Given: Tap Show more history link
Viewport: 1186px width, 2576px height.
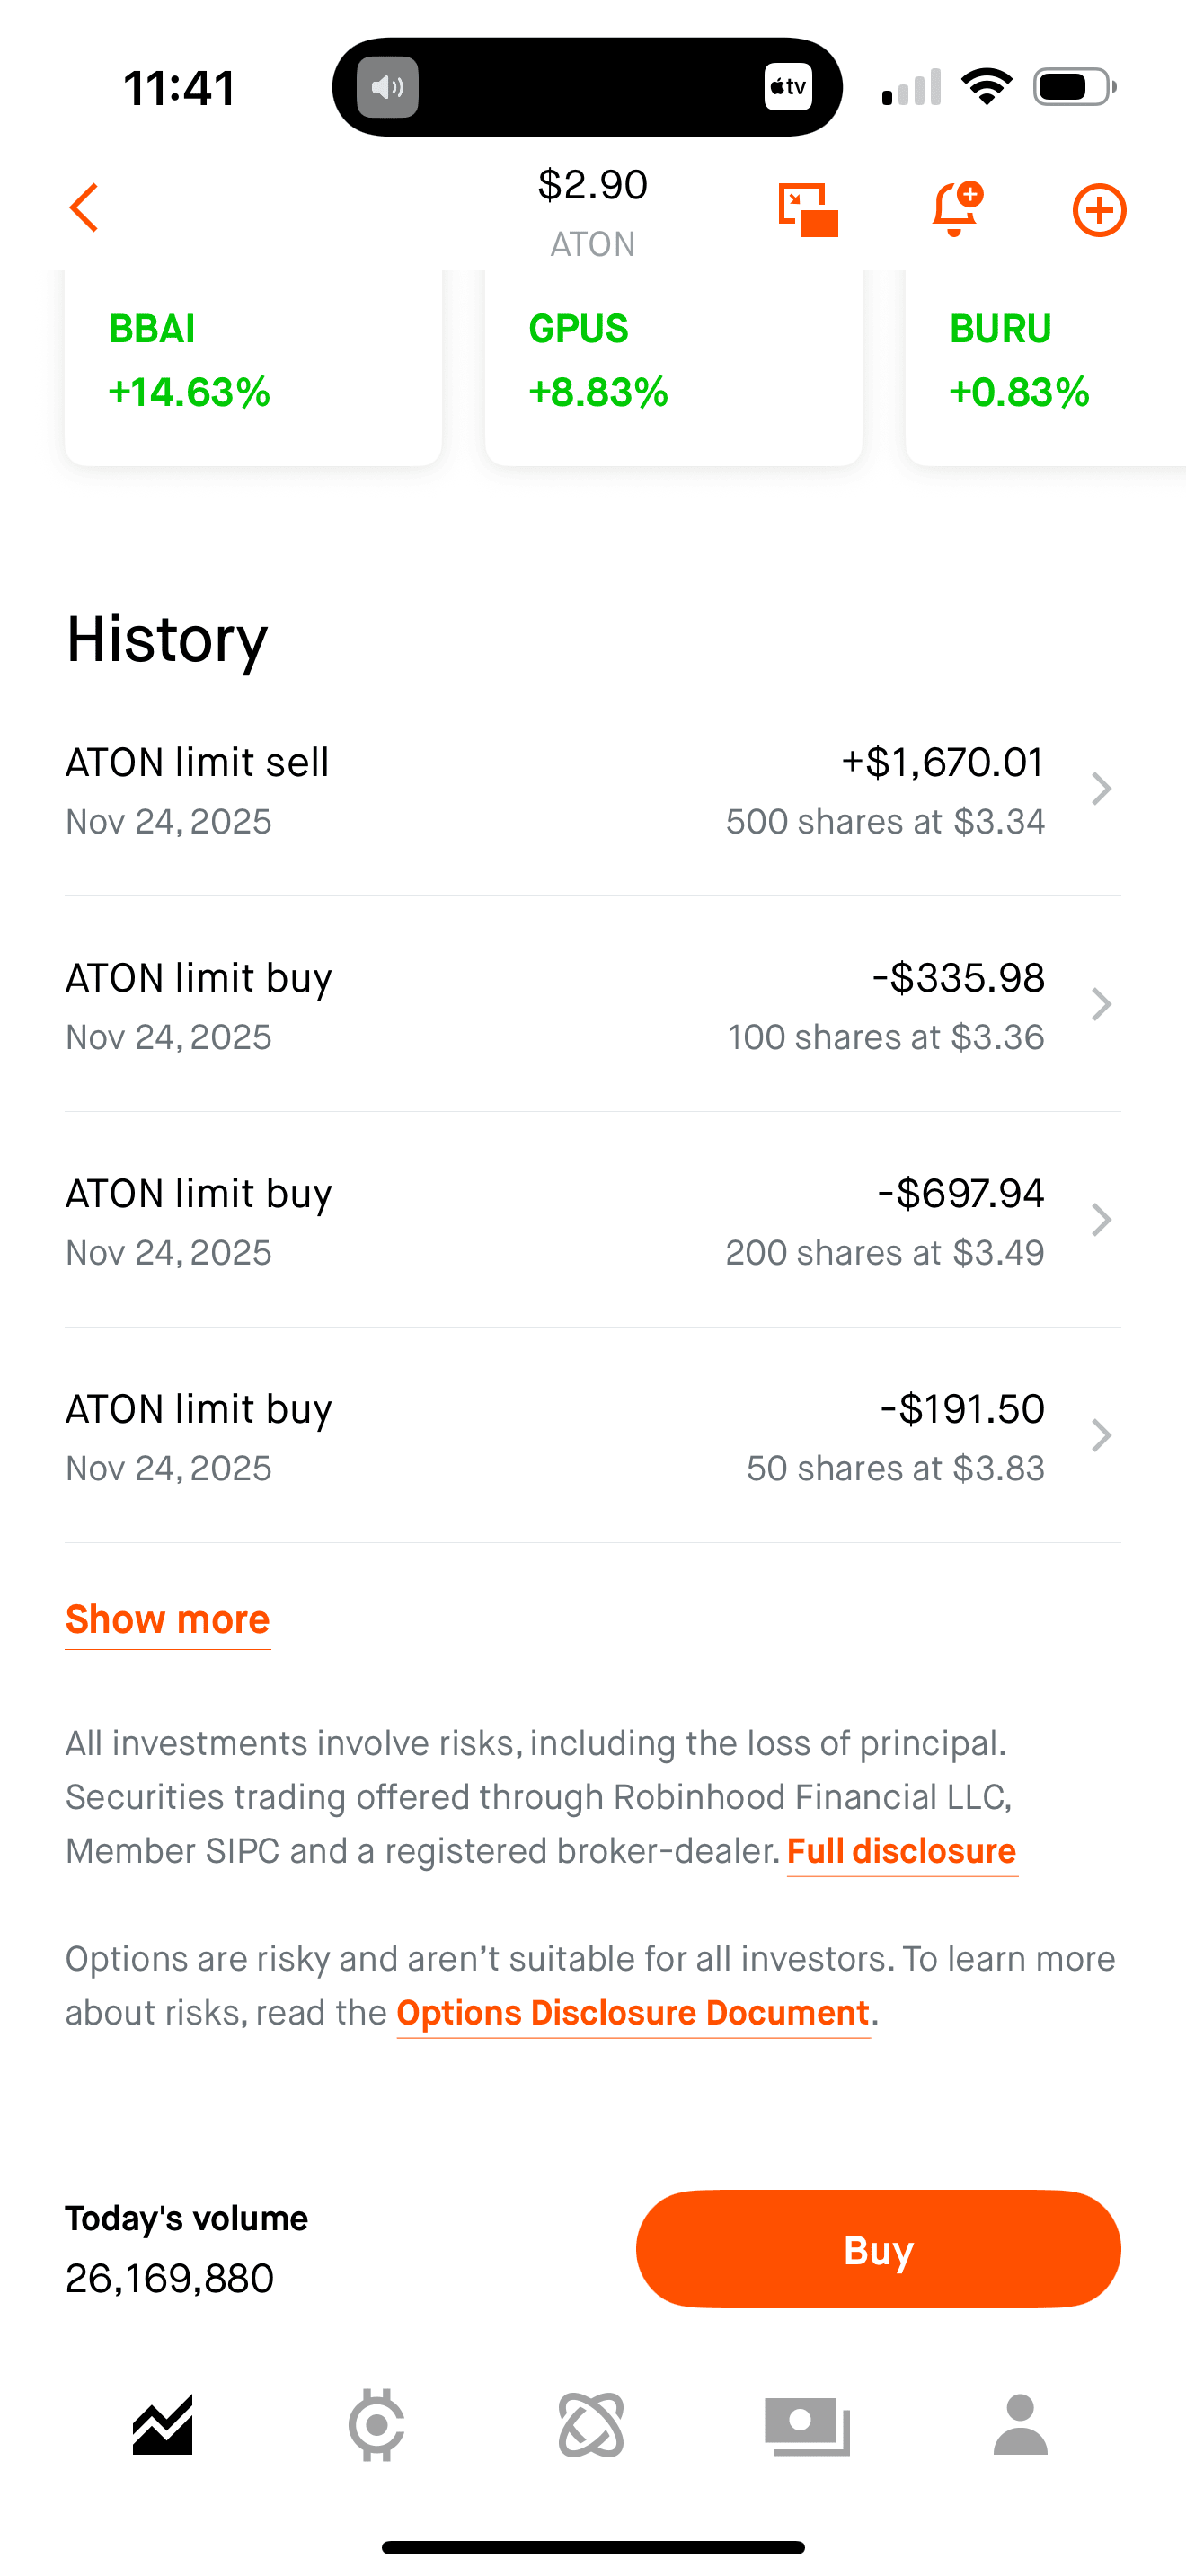Looking at the screenshot, I should pyautogui.click(x=168, y=1619).
